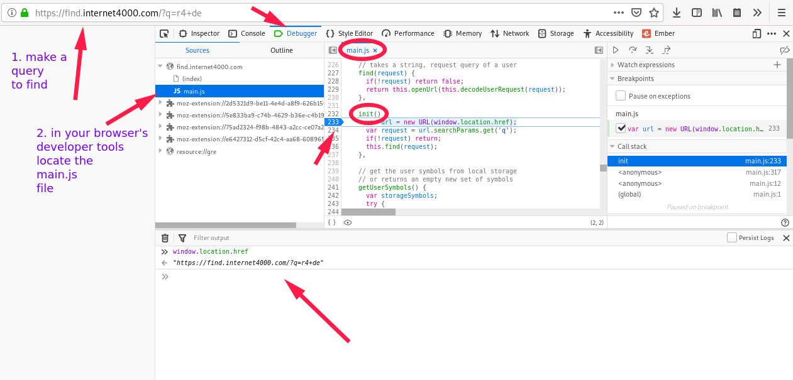Close the developer tools panel
This screenshot has width=793, height=380.
point(785,34)
